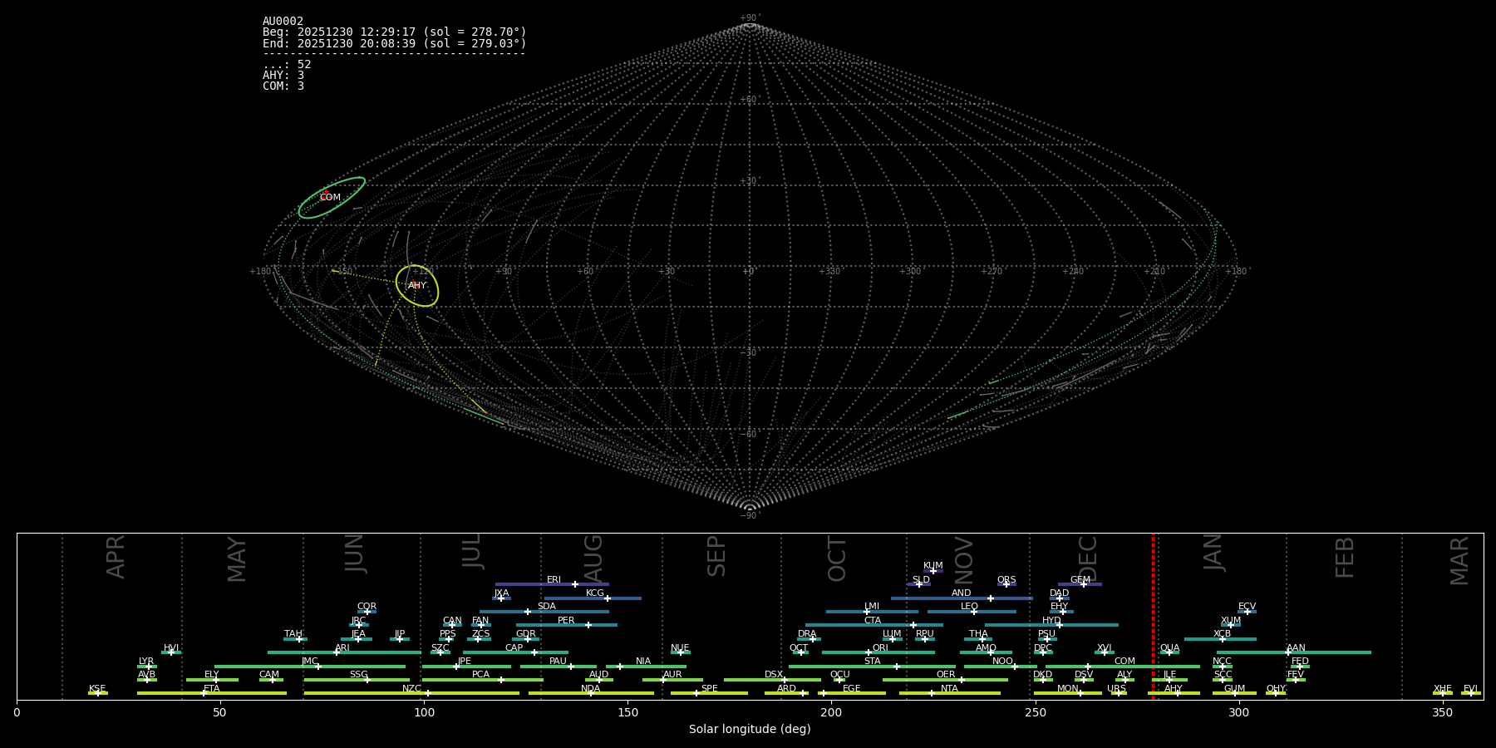Click the KUM shower peak cross marker
Screen dimensions: 1496x748
[x=933, y=571]
